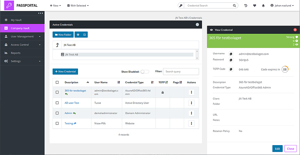Click the Filter search query field
This screenshot has height=155, width=300.
click(x=181, y=71)
